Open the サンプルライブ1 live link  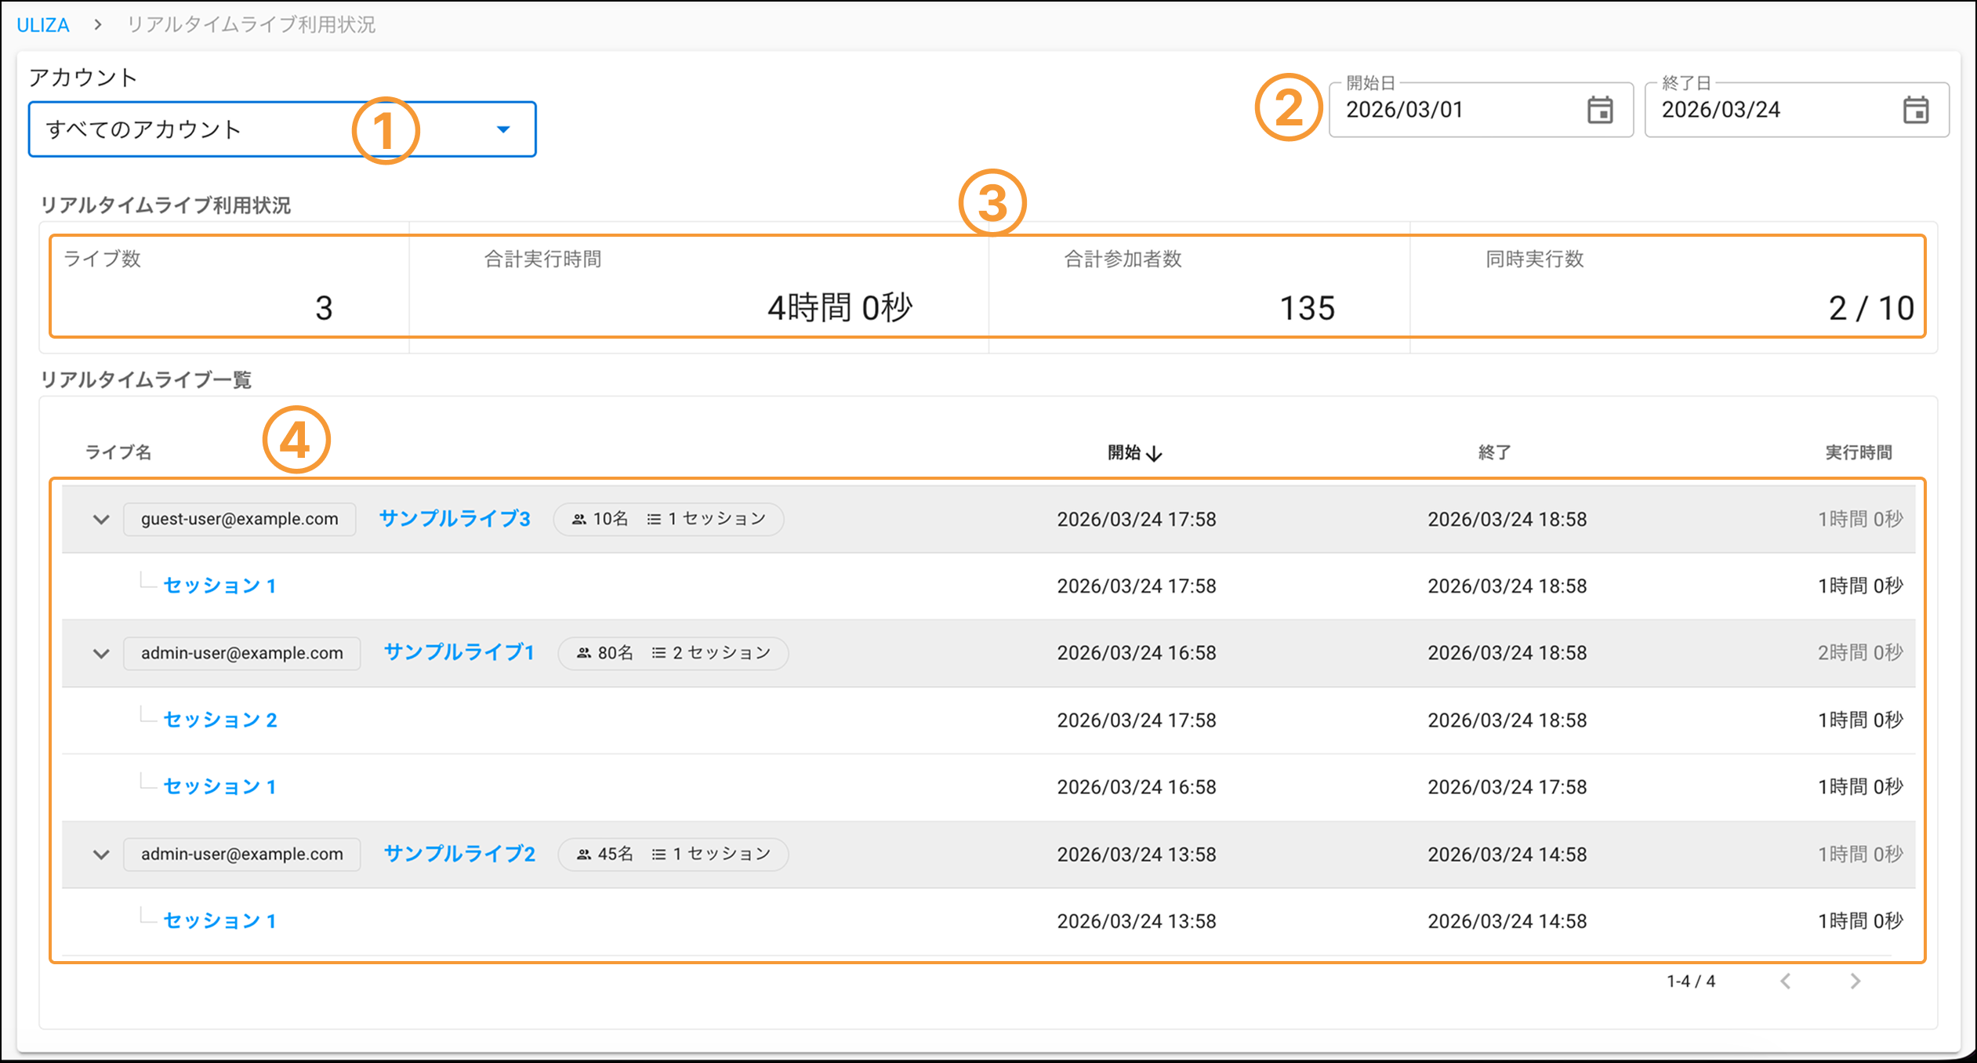coord(459,652)
